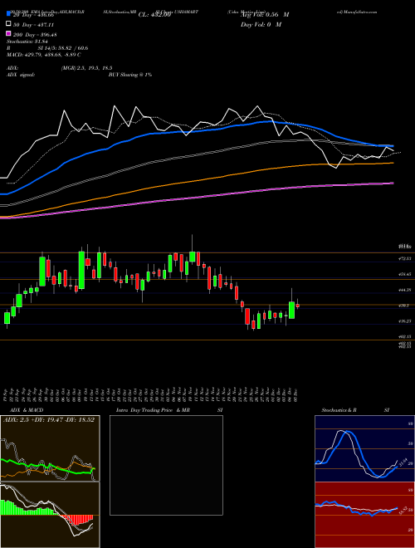
Task: Select the 20 Day average value text
Action: pos(33,16)
